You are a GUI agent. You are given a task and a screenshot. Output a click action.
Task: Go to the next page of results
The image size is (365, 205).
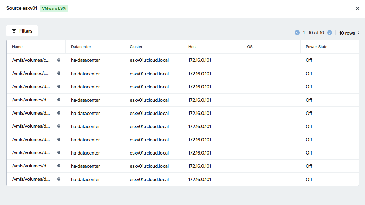(x=330, y=33)
